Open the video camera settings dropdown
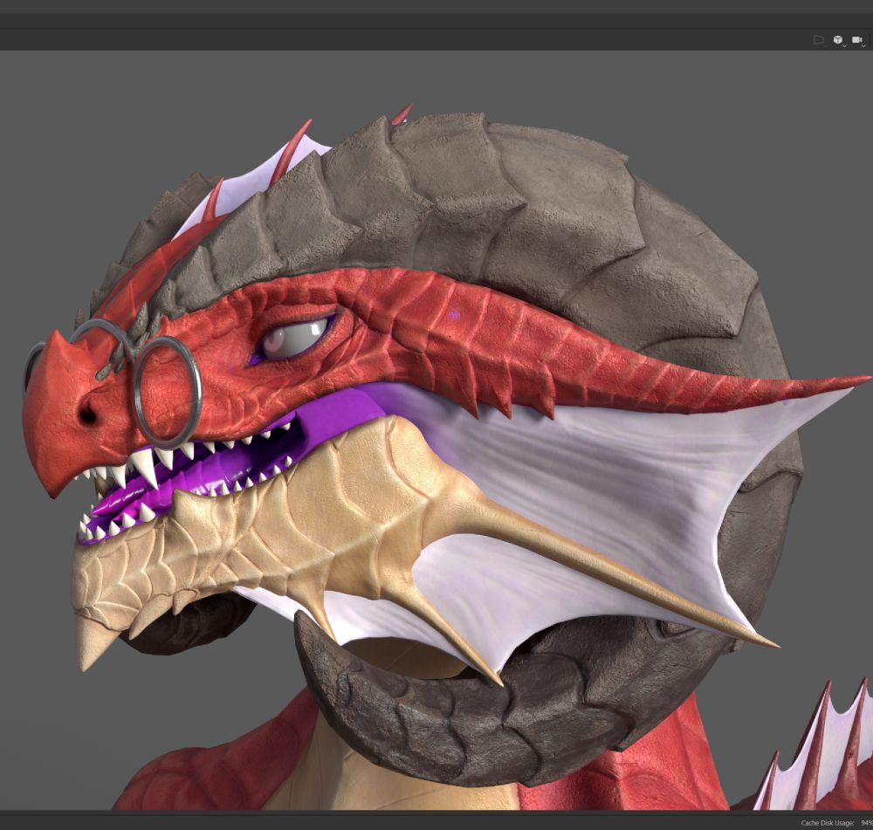This screenshot has height=830, width=873. (858, 40)
